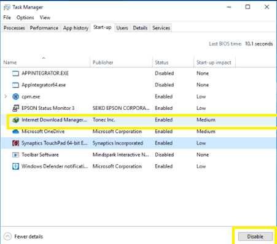Image resolution: width=277 pixels, height=244 pixels.
Task: Select the Synaptics TouchPad red icon
Action: 15,143
